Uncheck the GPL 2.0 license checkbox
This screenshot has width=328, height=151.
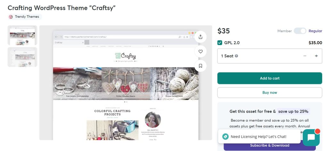pyautogui.click(x=220, y=43)
